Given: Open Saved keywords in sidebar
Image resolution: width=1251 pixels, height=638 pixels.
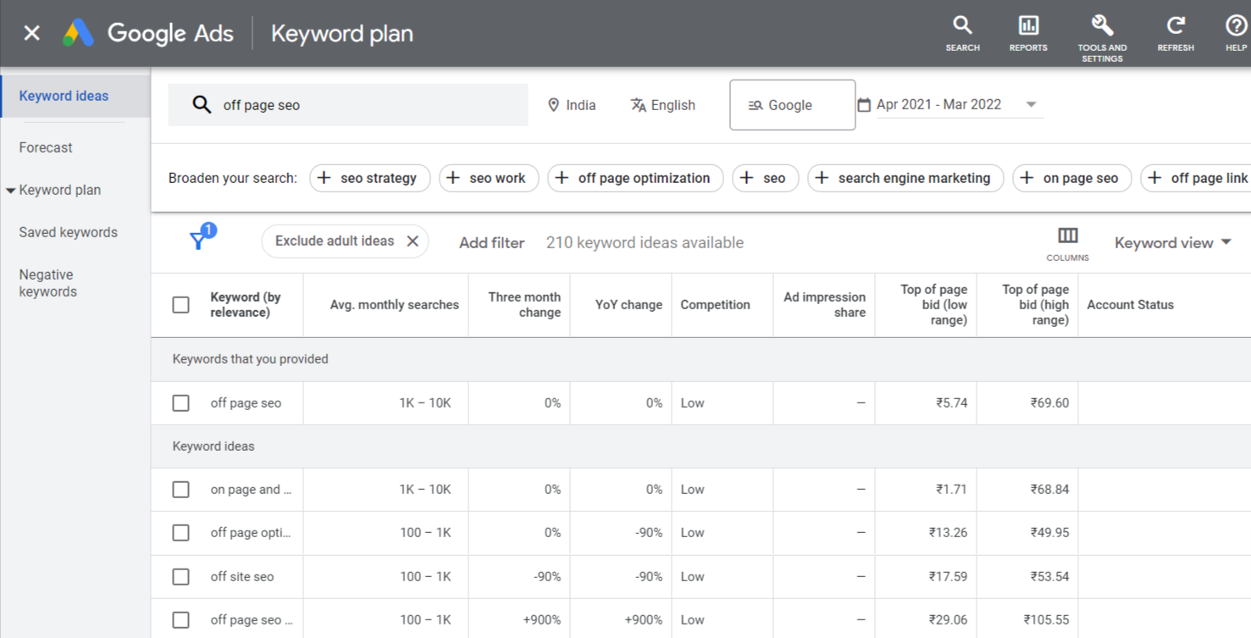Looking at the screenshot, I should [69, 232].
